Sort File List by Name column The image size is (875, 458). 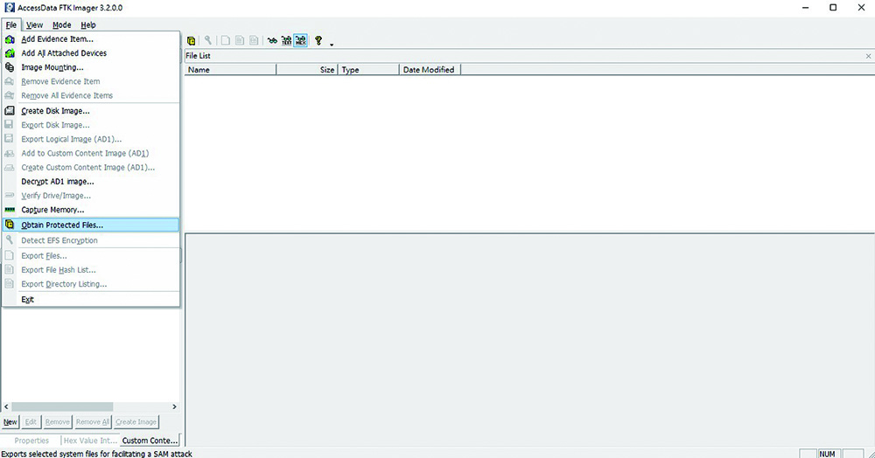click(x=230, y=70)
